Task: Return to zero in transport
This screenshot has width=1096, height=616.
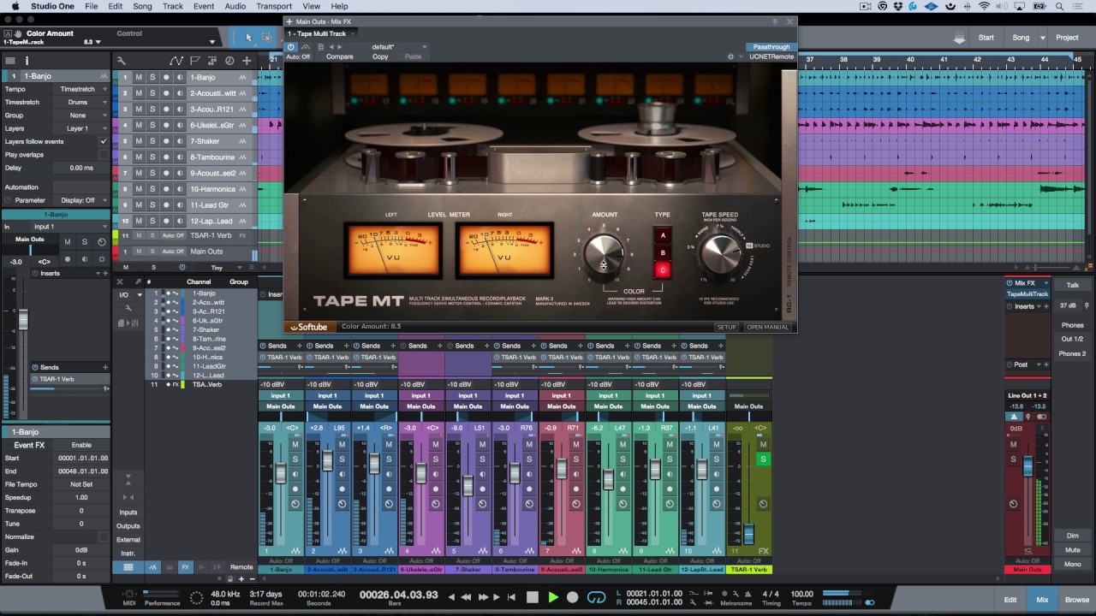Action: click(x=512, y=597)
